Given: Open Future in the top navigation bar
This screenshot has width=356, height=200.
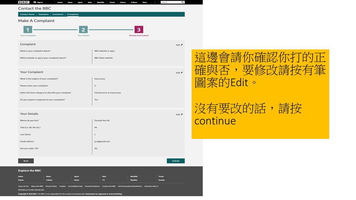Looking at the screenshot, I should tap(123, 2).
